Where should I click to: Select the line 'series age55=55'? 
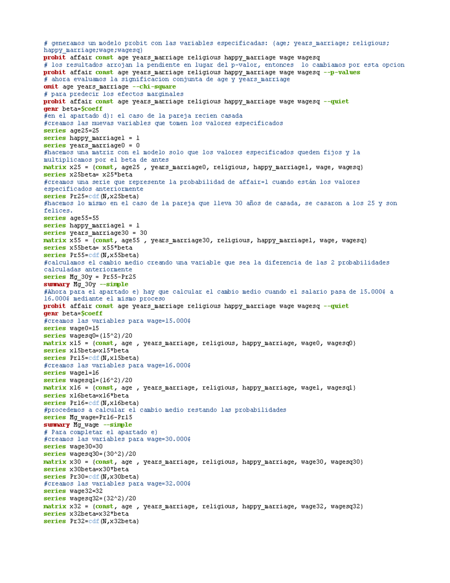click(x=71, y=218)
